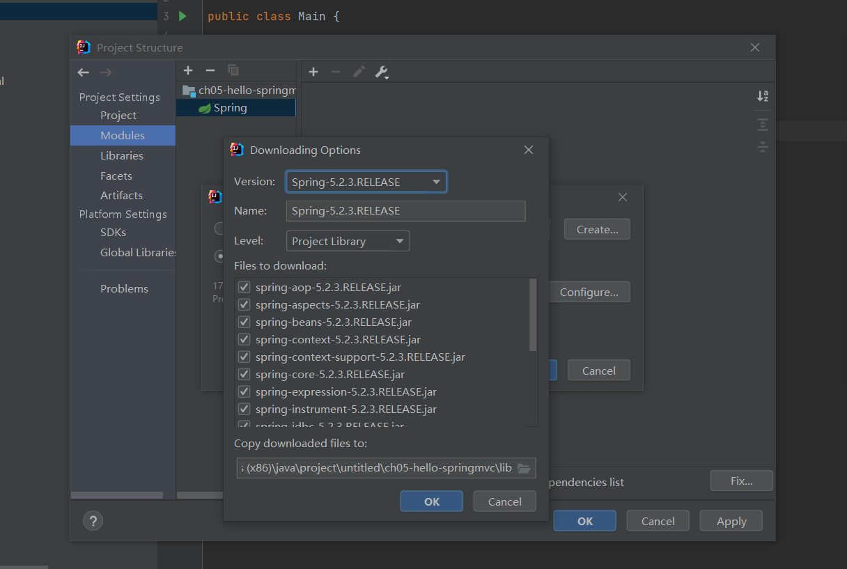847x569 pixels.
Task: Uncheck spring-beans-5.2.3.RELEASE.jar
Action: [x=244, y=322]
